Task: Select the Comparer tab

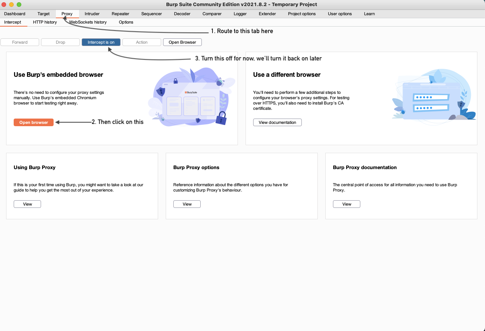Action: click(x=212, y=14)
